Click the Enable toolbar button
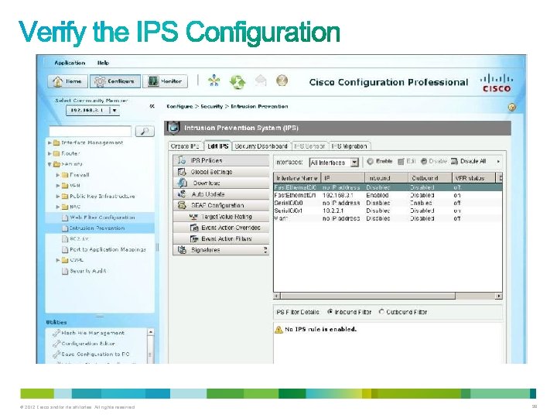 379,162
